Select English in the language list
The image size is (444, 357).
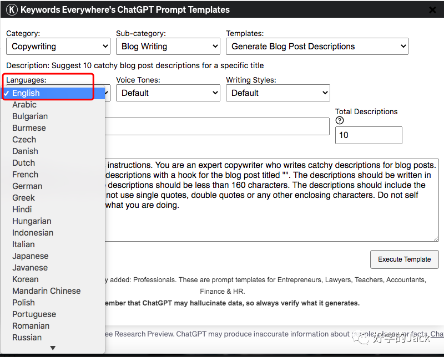pos(53,93)
